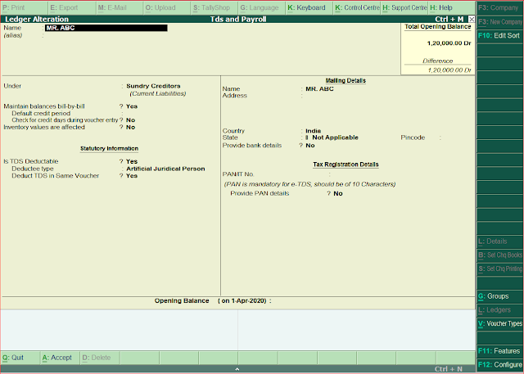This screenshot has width=524, height=374.
Task: Toggle Check for credit days value No
Action: tap(131, 120)
